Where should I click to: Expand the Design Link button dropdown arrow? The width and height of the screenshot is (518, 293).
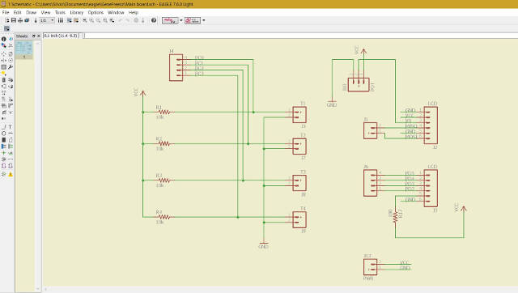click(181, 20)
